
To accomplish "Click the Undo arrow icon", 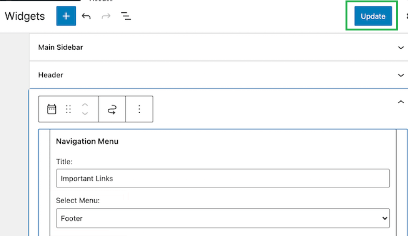I will coord(86,16).
